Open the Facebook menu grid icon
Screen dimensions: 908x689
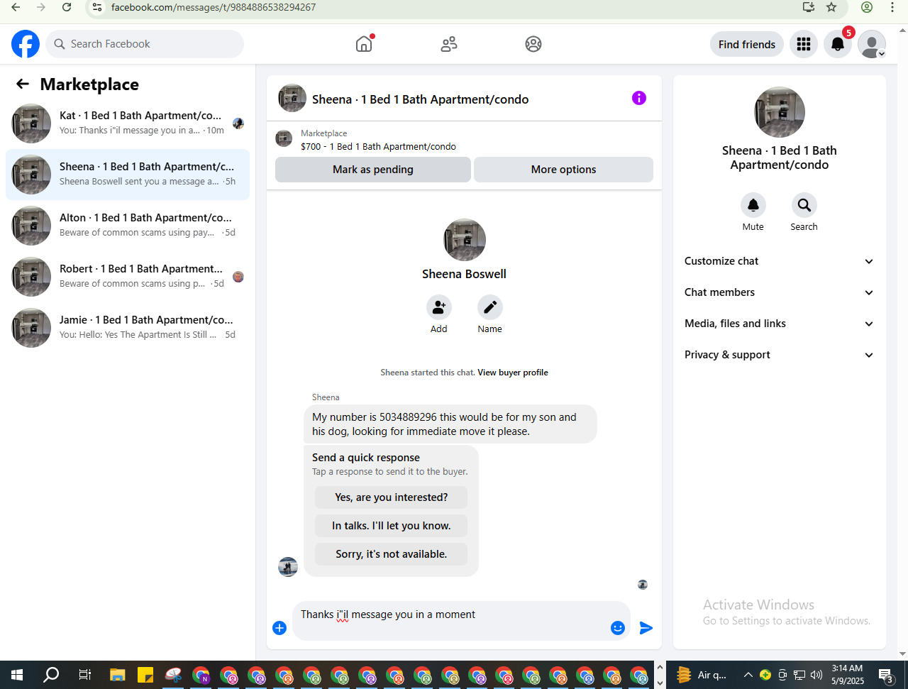pyautogui.click(x=804, y=44)
